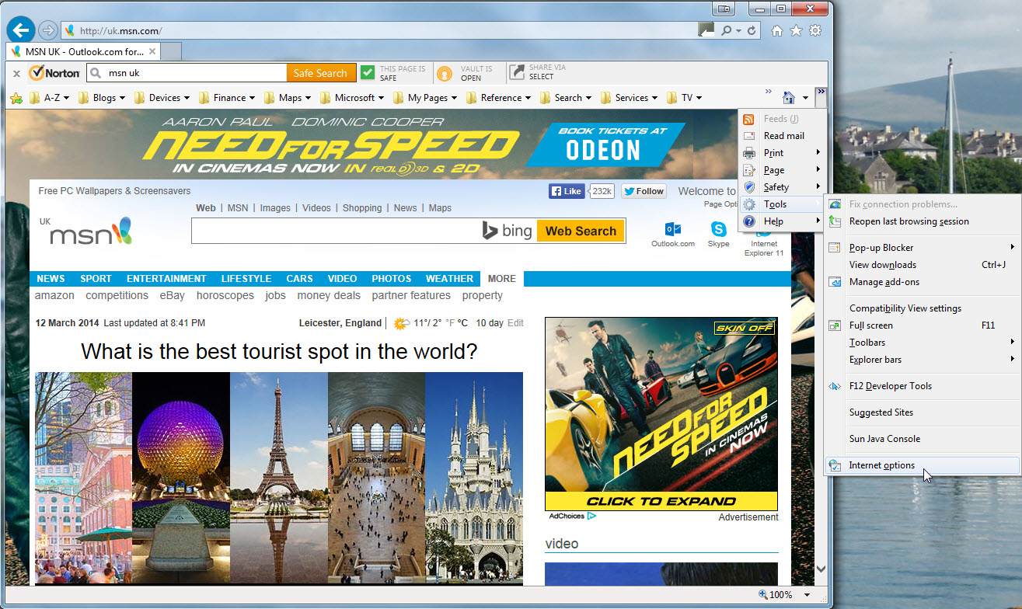Open the address bar autocomplete dropdown arrow
1022x609 pixels.
pyautogui.click(x=738, y=30)
